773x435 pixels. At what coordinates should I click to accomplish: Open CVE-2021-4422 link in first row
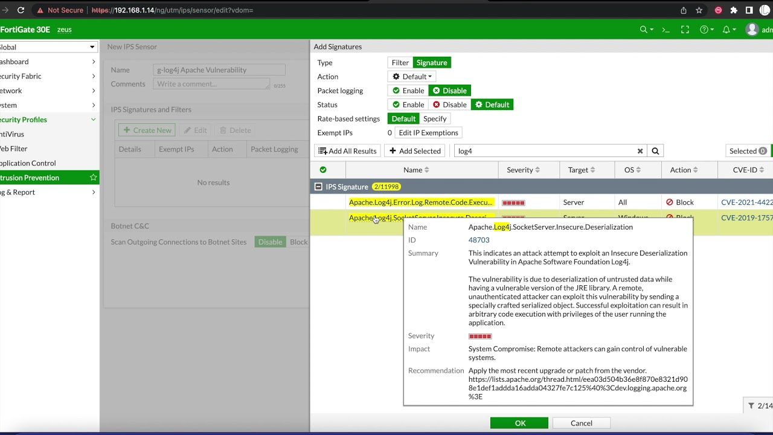(746, 202)
